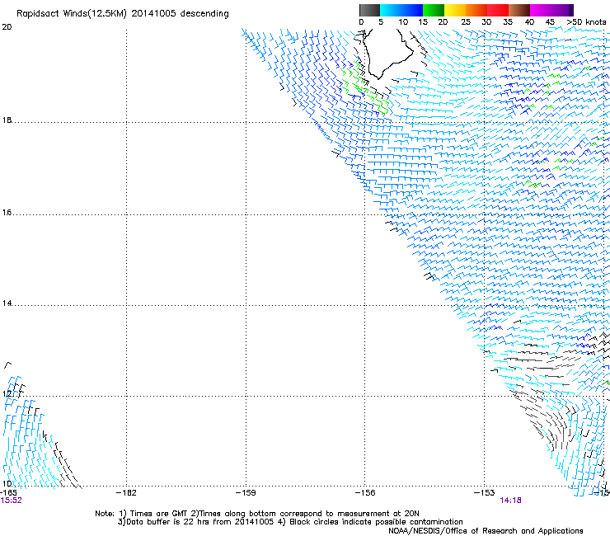Click the cyan-to-blue 5-15 knots legend segment
The height and width of the screenshot is (536, 610).
(401, 10)
